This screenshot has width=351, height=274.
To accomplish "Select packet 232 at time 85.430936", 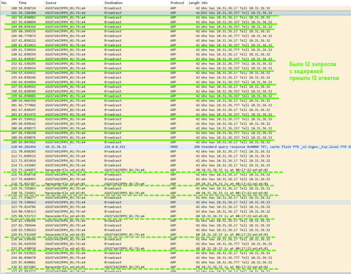I will (x=109, y=248).
